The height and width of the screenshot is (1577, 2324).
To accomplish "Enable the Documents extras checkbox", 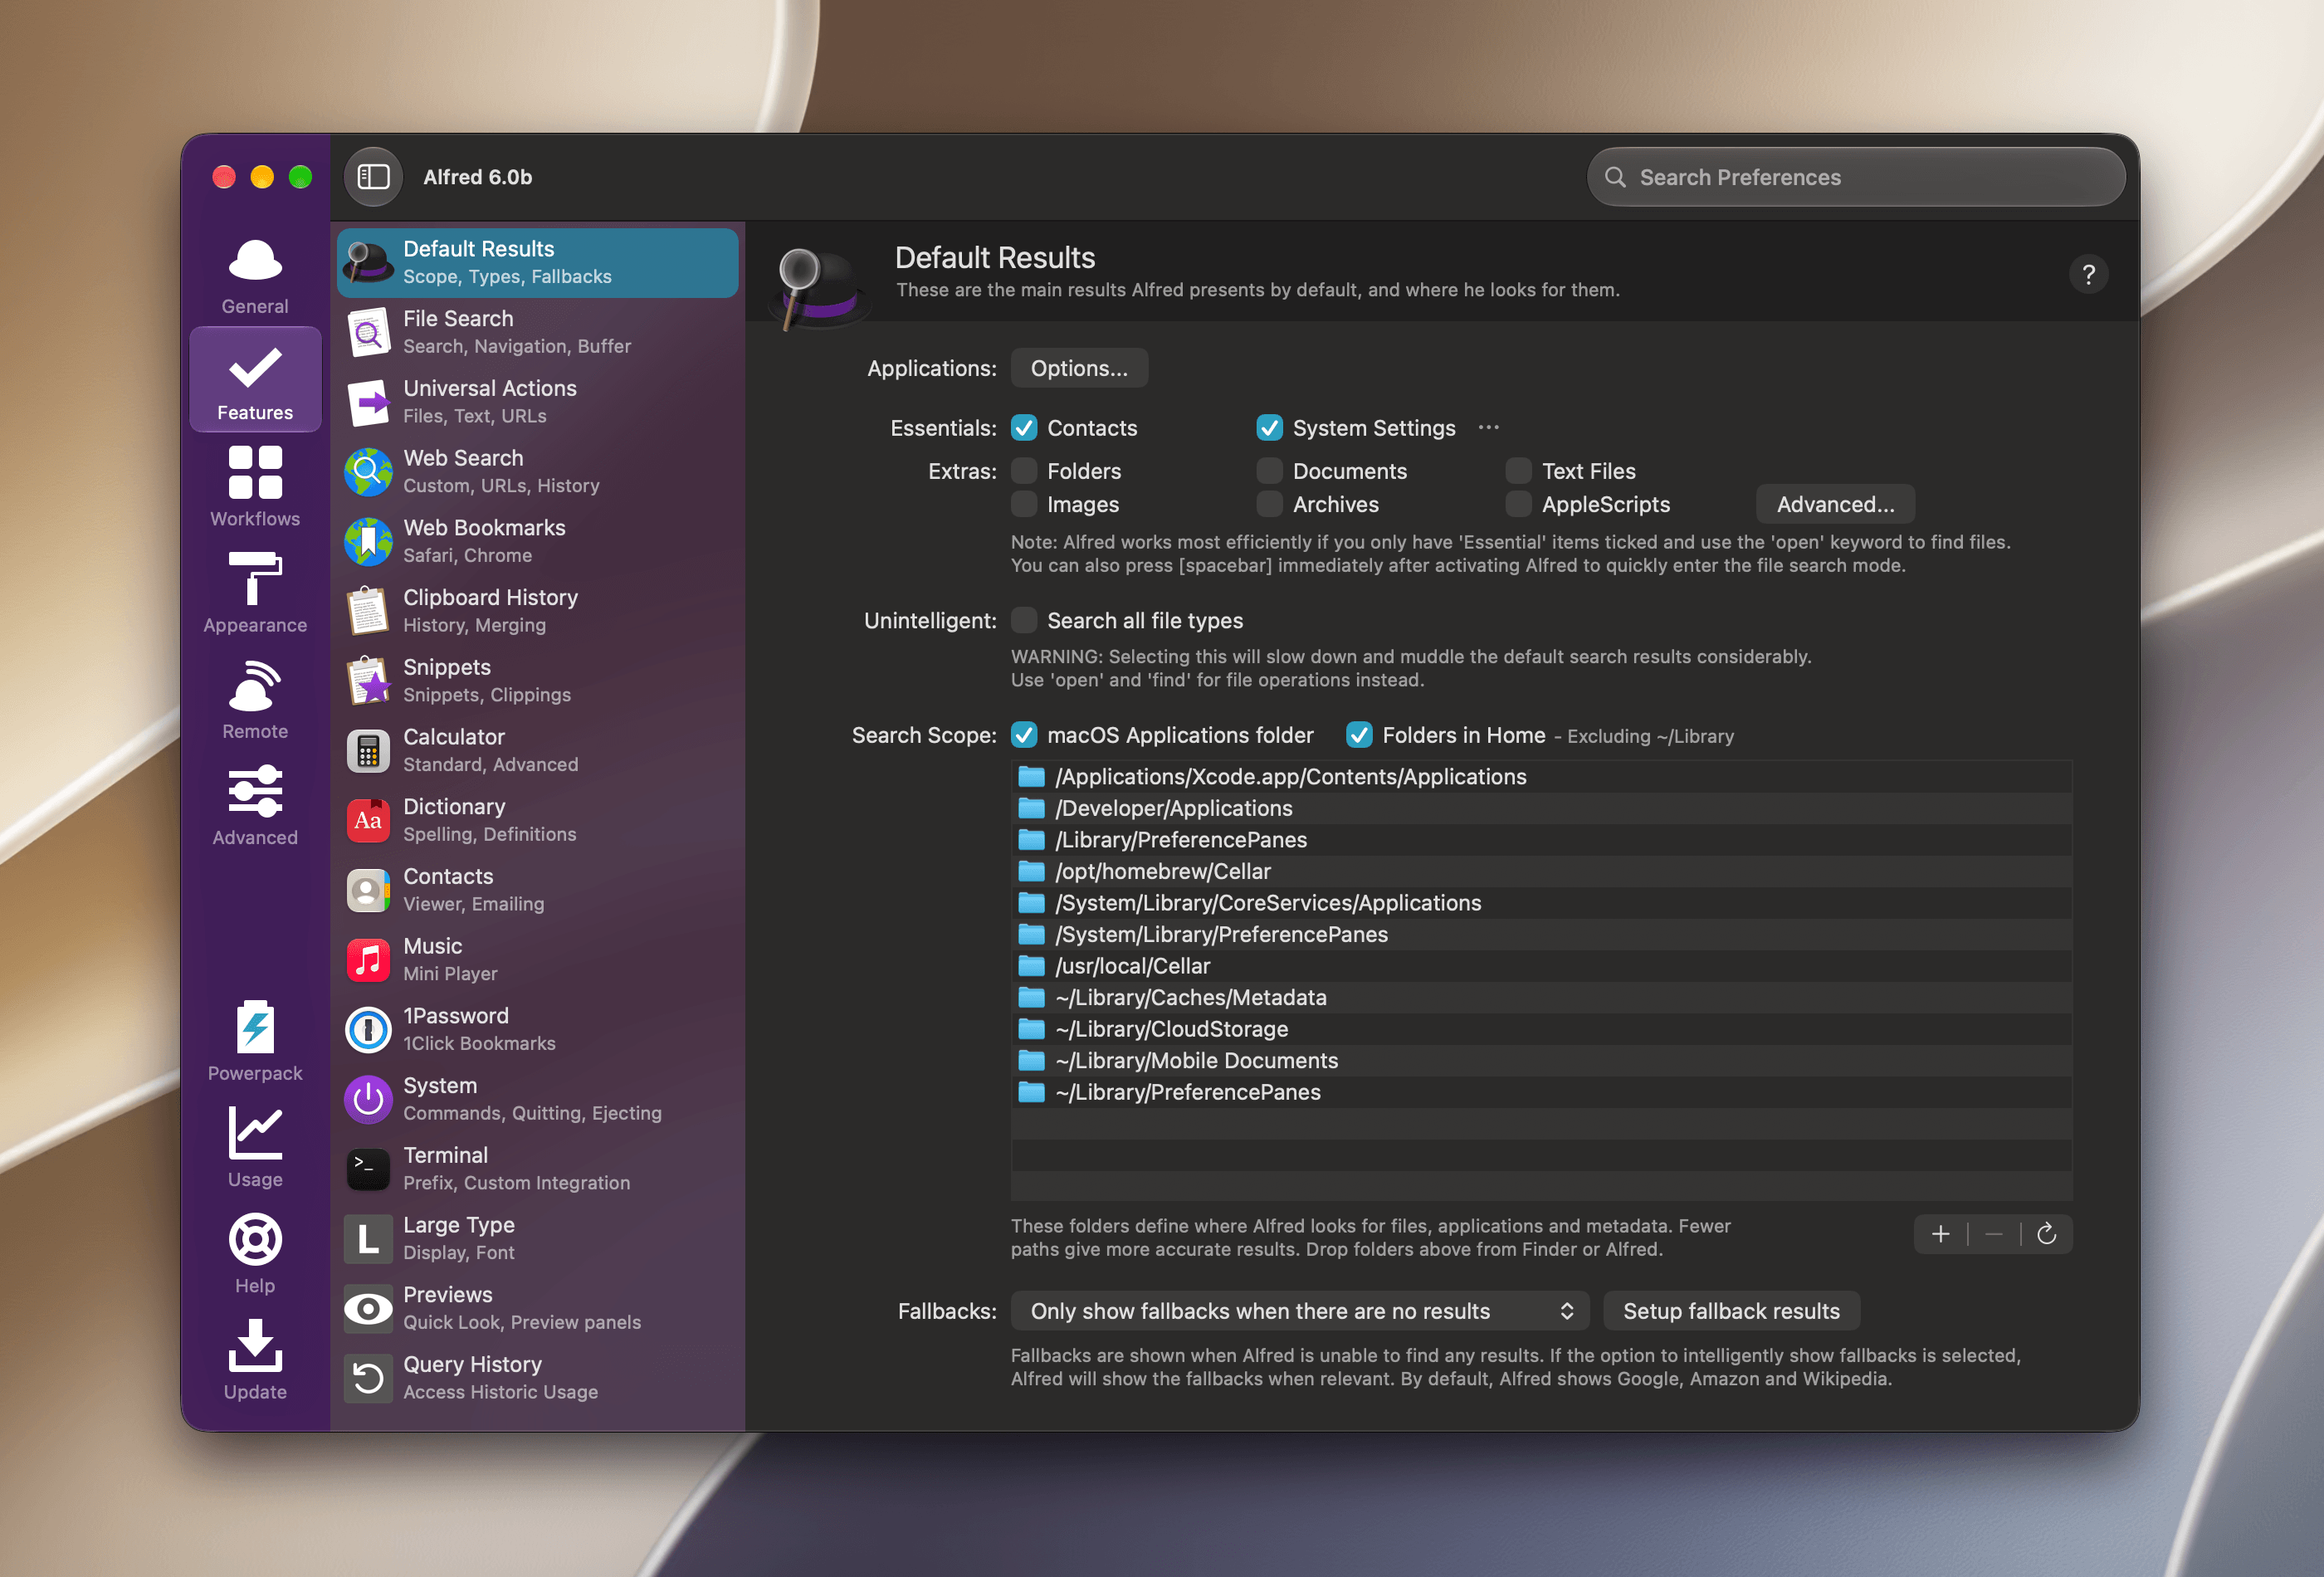I will click(1269, 471).
